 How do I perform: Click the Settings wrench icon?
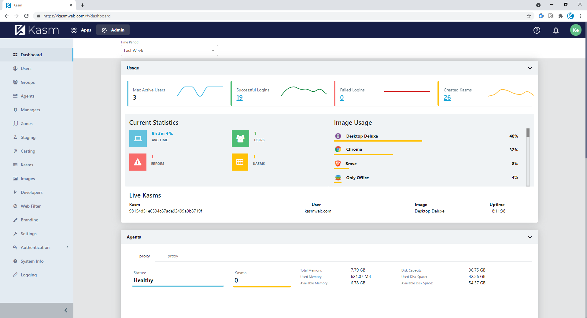[15, 234]
